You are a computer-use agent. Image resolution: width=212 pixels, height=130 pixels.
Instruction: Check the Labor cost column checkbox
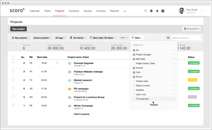(x=134, y=94)
